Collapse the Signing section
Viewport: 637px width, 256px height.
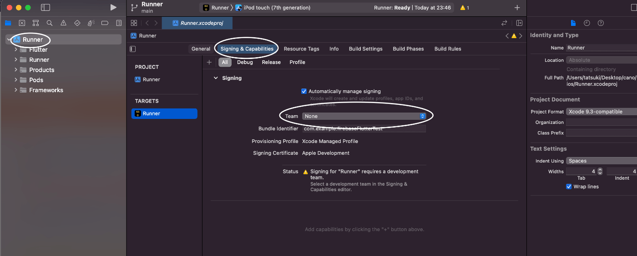216,78
